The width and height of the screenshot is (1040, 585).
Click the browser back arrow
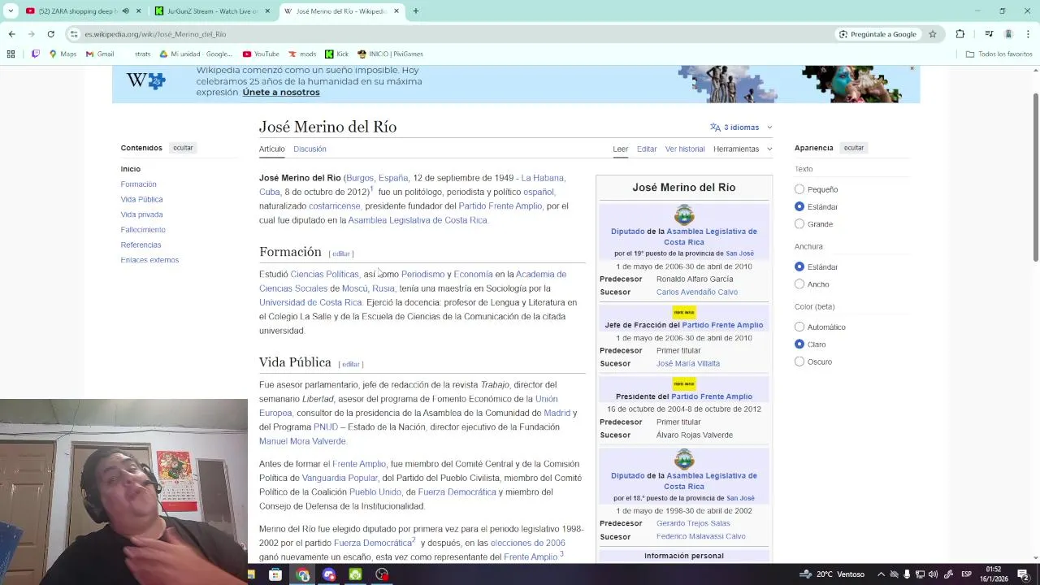11,34
